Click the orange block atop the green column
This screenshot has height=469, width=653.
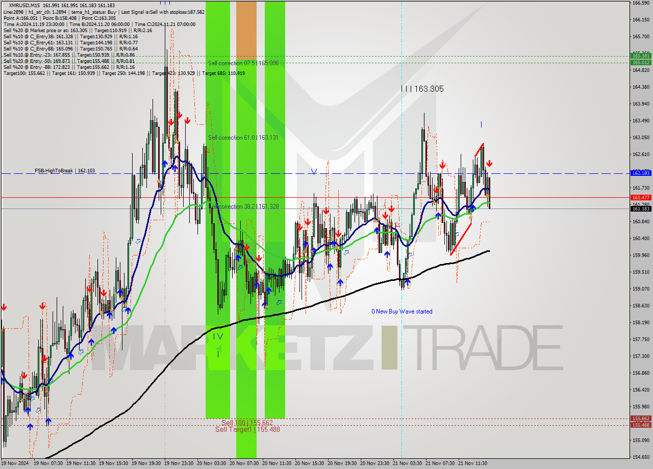(246, 30)
